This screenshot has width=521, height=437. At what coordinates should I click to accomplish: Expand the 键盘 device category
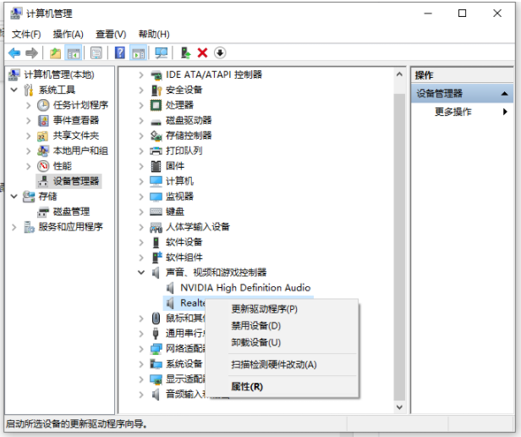(x=141, y=212)
